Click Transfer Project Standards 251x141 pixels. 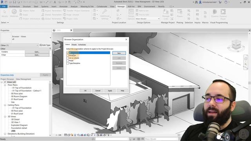76,11
